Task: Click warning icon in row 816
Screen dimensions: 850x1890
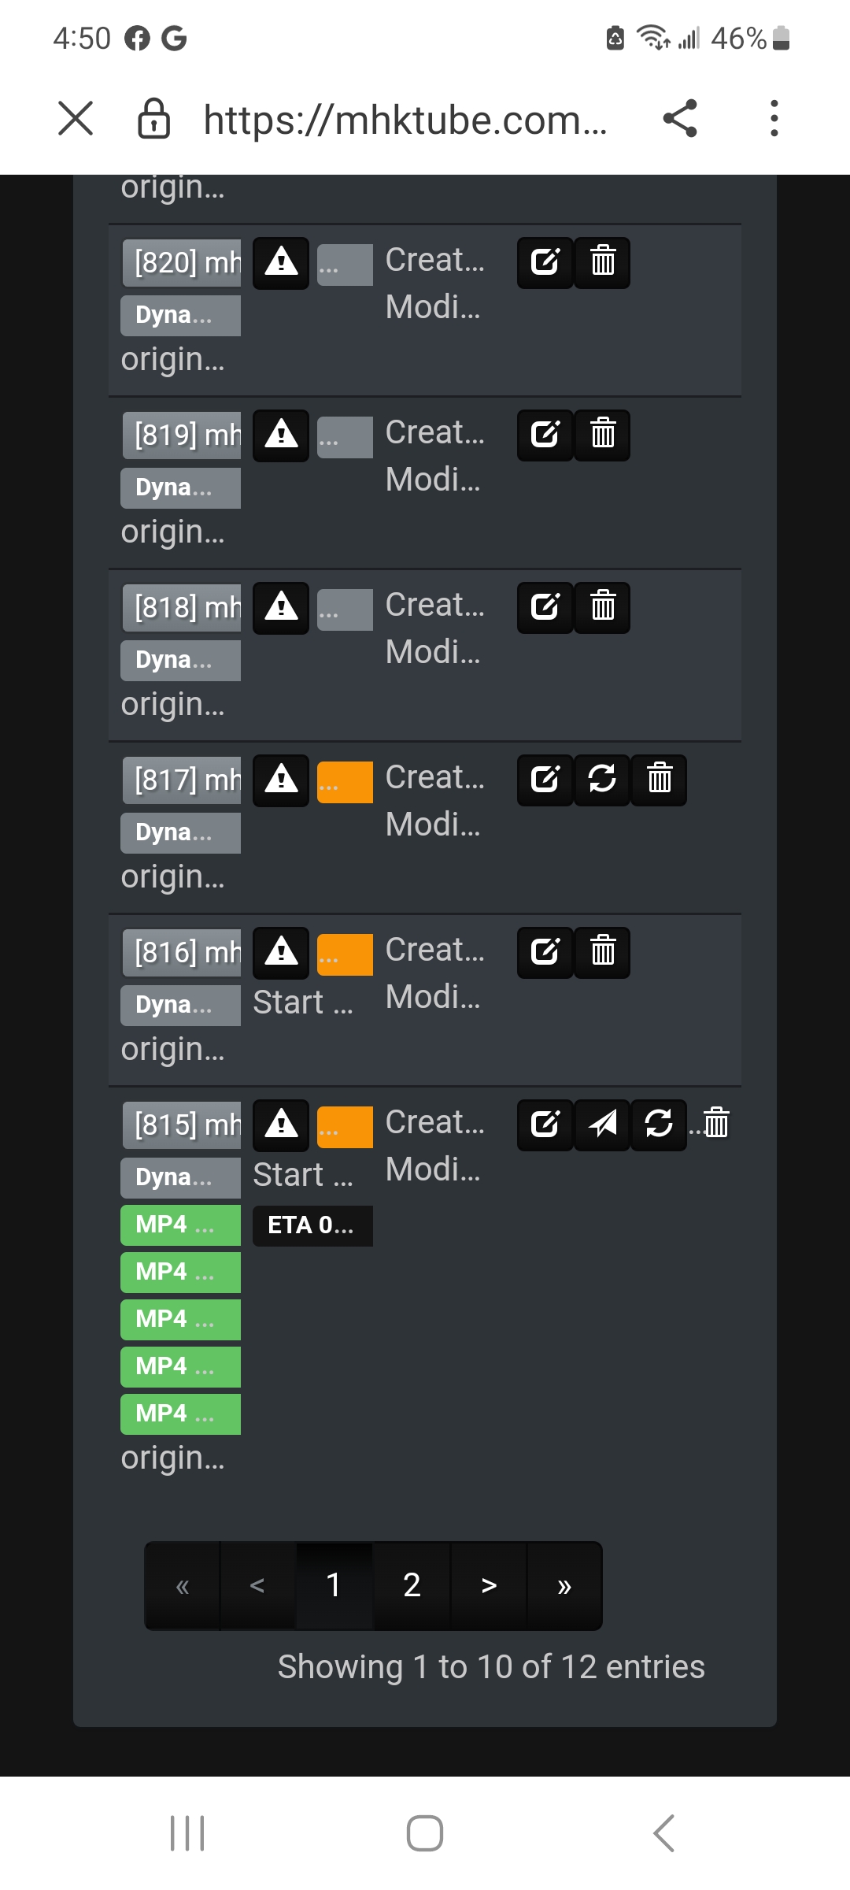Action: click(x=281, y=953)
